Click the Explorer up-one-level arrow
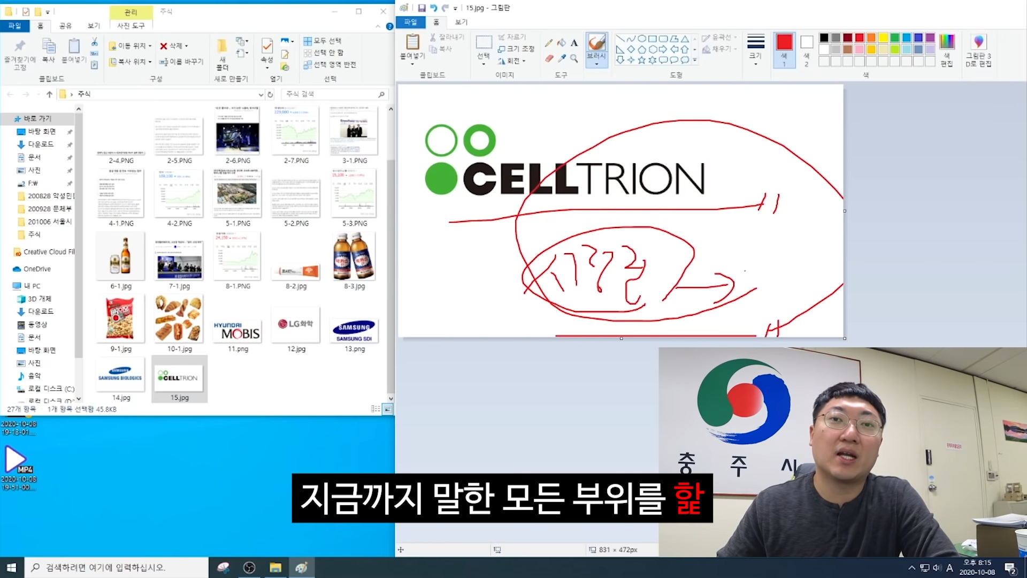The width and height of the screenshot is (1027, 578). point(49,94)
